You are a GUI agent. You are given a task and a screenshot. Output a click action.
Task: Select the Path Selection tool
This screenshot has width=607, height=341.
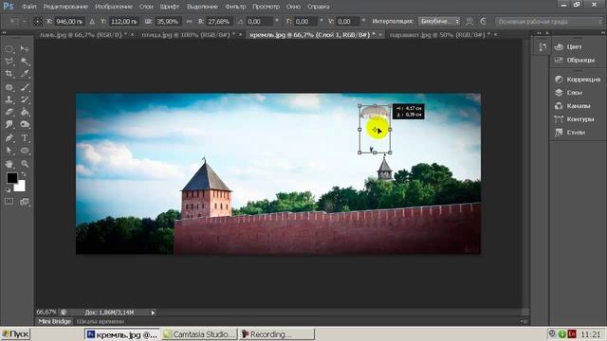tap(9, 151)
